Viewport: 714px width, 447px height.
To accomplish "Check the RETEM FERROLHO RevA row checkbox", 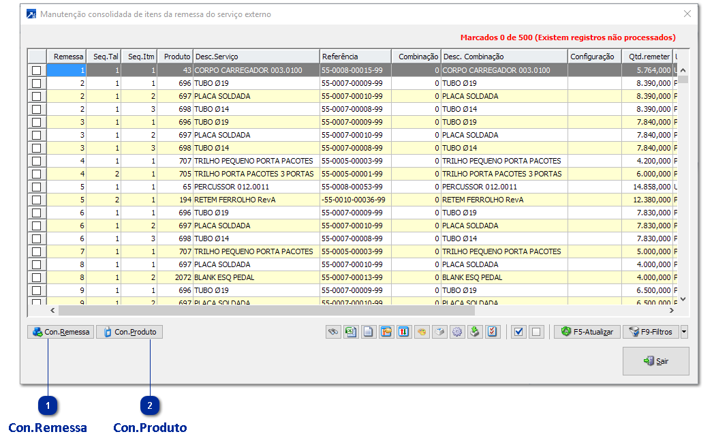I will [36, 200].
